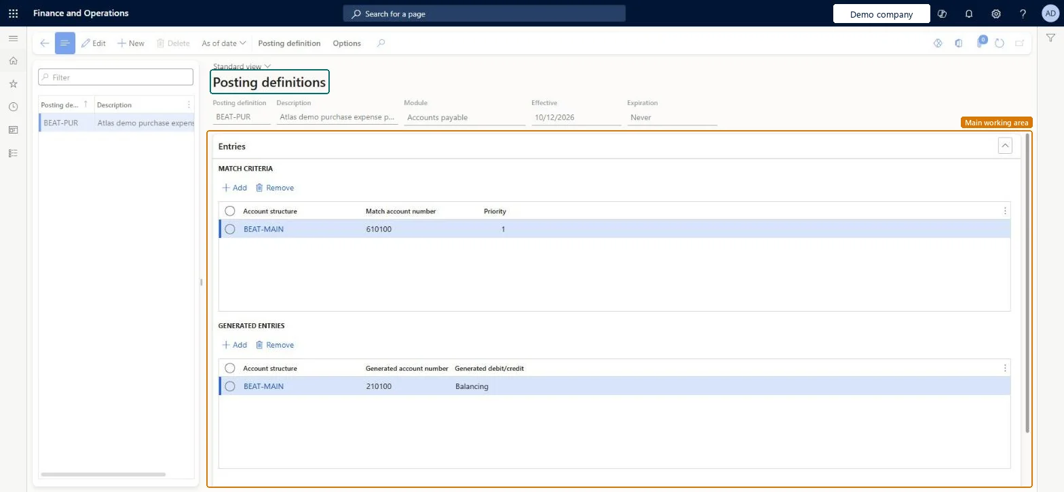Expand the navigation pane hamburger icon

pyautogui.click(x=13, y=39)
